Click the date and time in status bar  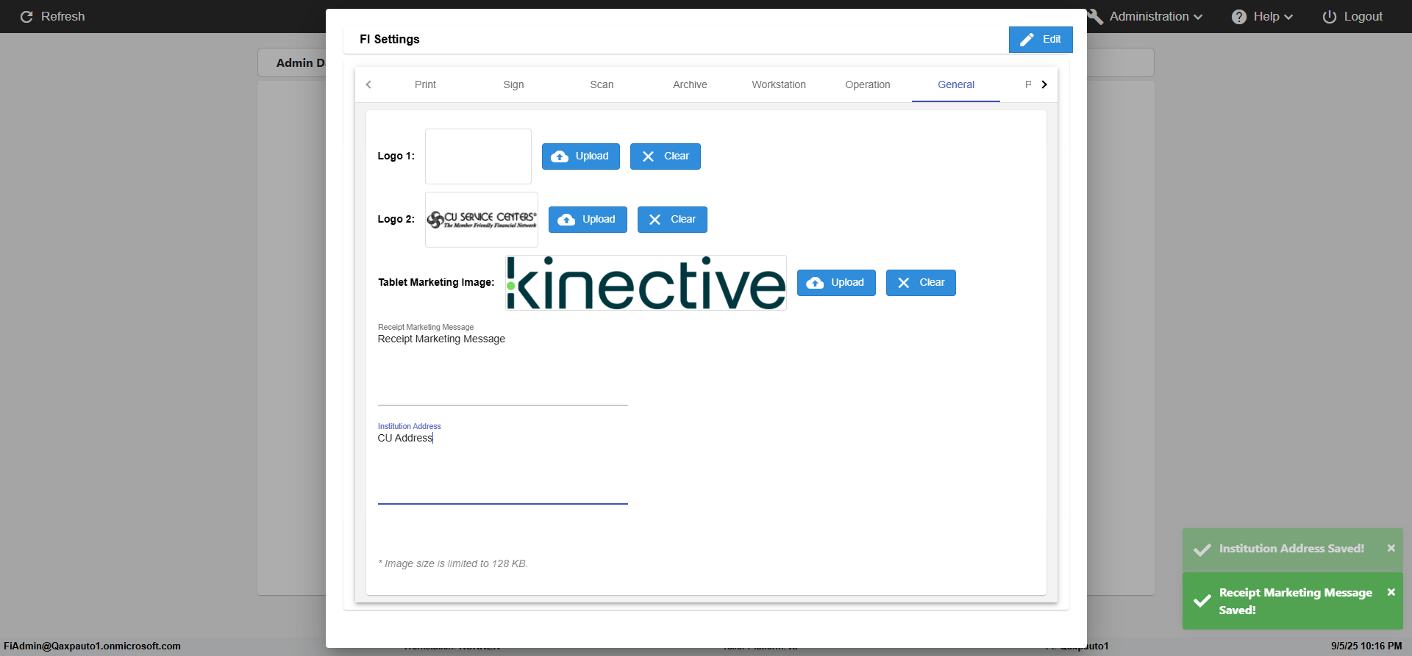(x=1366, y=646)
